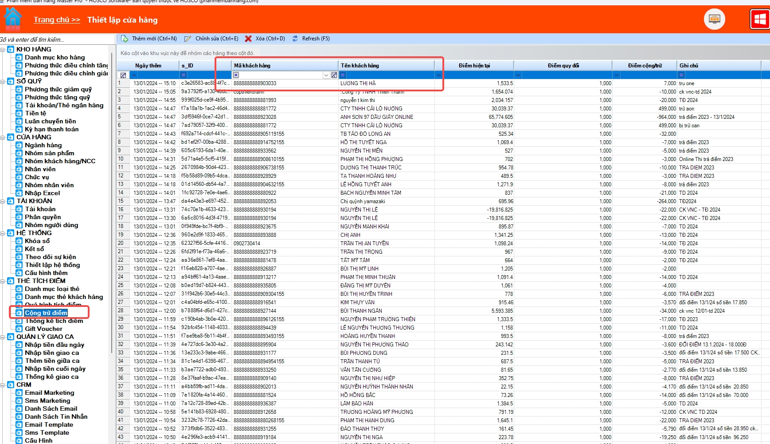
Task: Click the Trang chủ >> link
Action: [x=57, y=20]
